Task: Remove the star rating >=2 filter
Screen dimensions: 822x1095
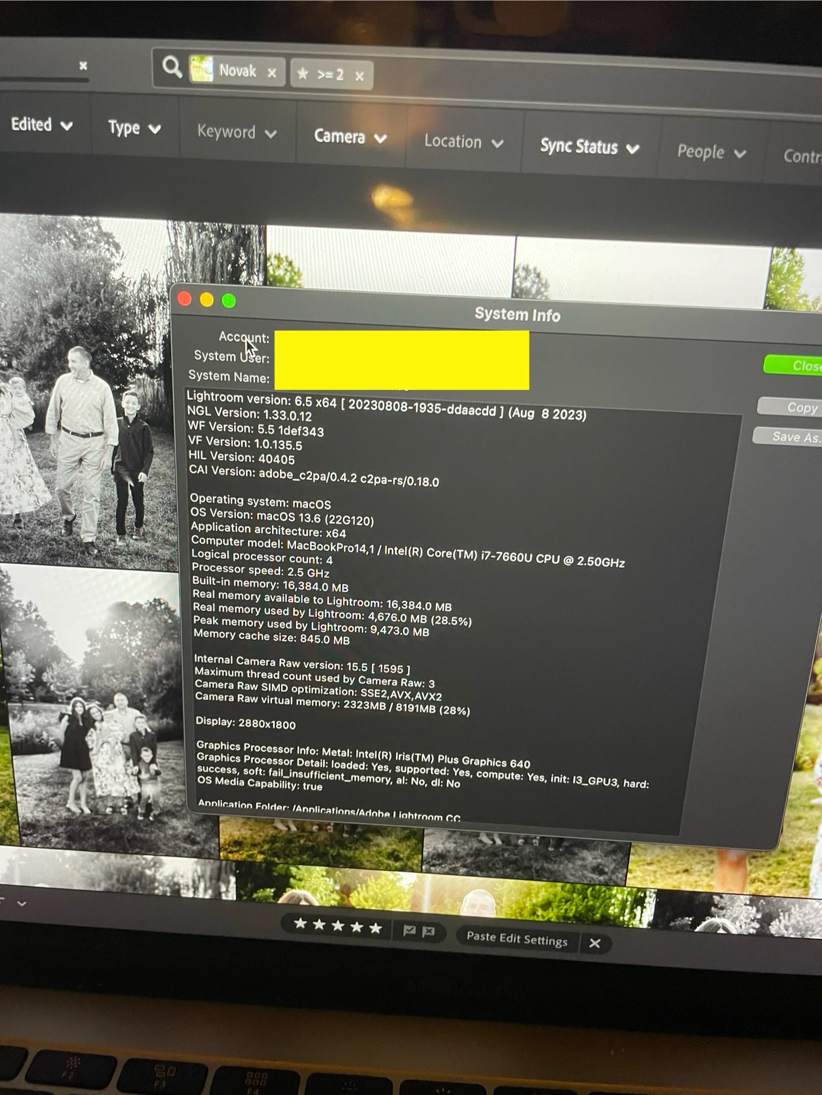Action: 359,77
